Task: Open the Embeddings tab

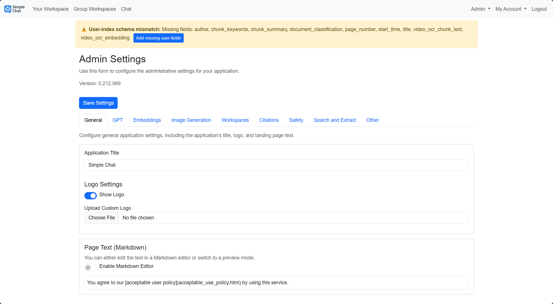Action: click(147, 120)
